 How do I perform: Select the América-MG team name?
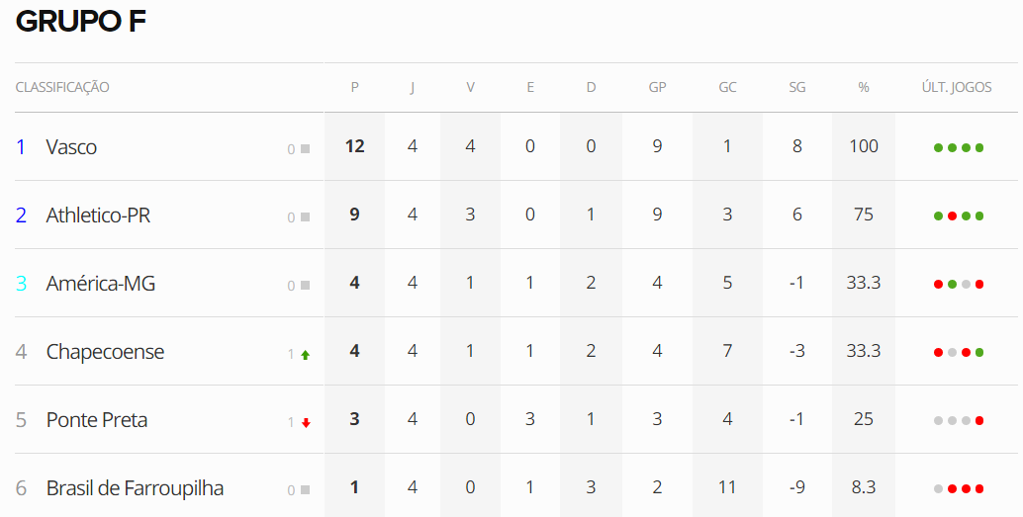(101, 283)
